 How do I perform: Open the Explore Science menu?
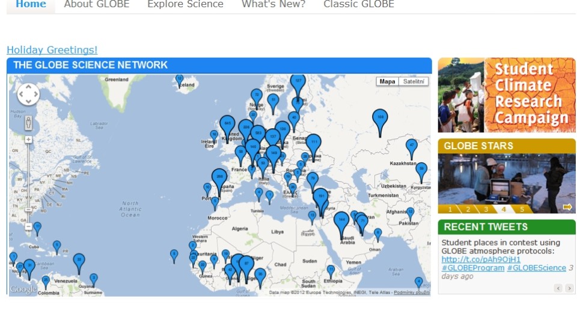(x=186, y=4)
